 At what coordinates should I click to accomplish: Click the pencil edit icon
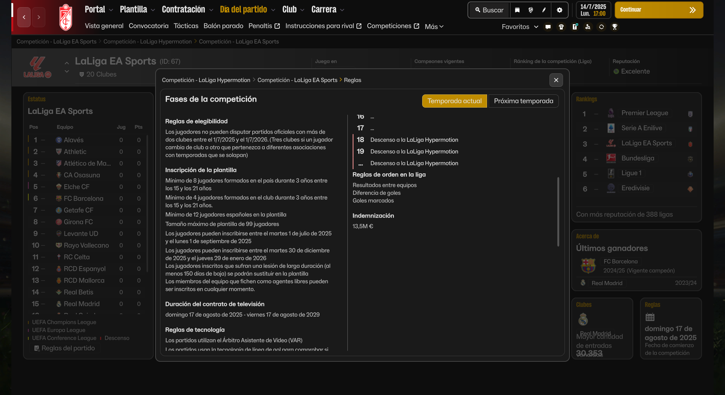(544, 10)
